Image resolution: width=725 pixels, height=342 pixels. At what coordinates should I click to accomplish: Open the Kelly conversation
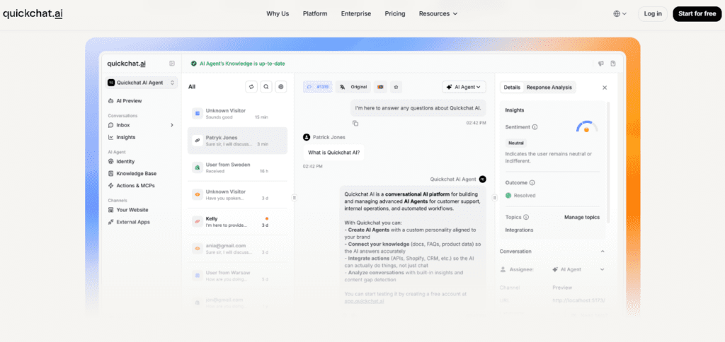point(237,222)
